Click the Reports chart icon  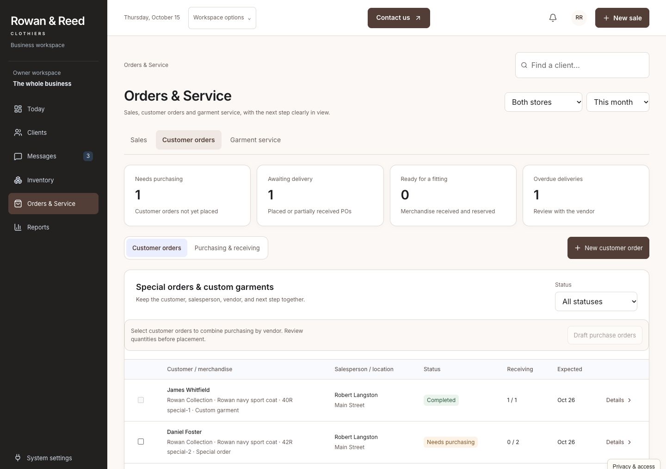pyautogui.click(x=18, y=227)
